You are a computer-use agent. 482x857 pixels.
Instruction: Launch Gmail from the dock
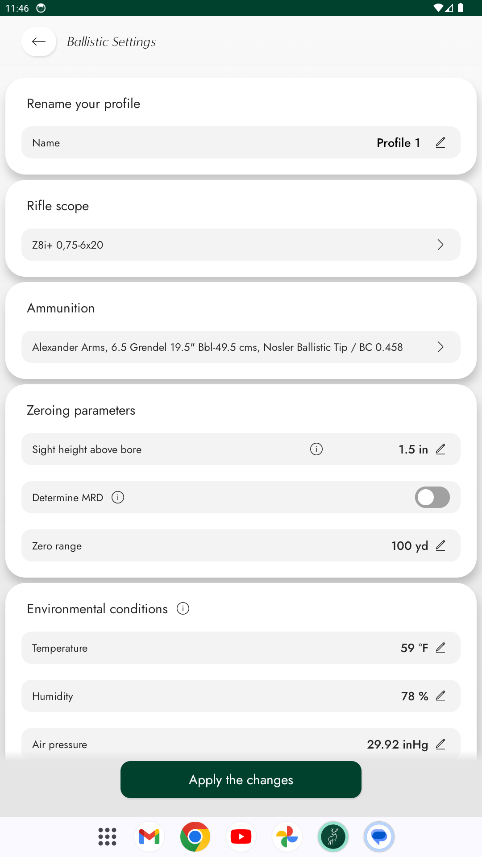pyautogui.click(x=150, y=836)
